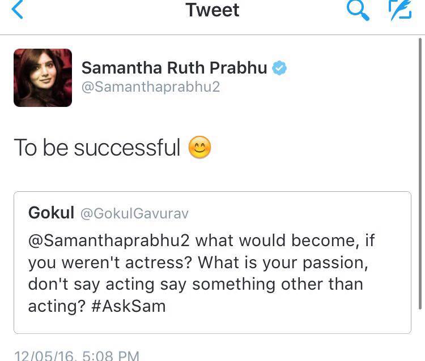This screenshot has height=361, width=425.
Task: Open search with the magnifying glass
Action: [x=358, y=10]
